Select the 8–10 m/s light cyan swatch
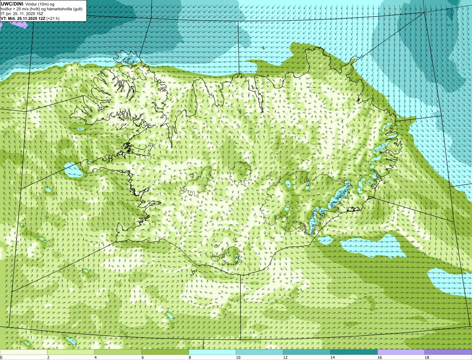 coord(212,352)
